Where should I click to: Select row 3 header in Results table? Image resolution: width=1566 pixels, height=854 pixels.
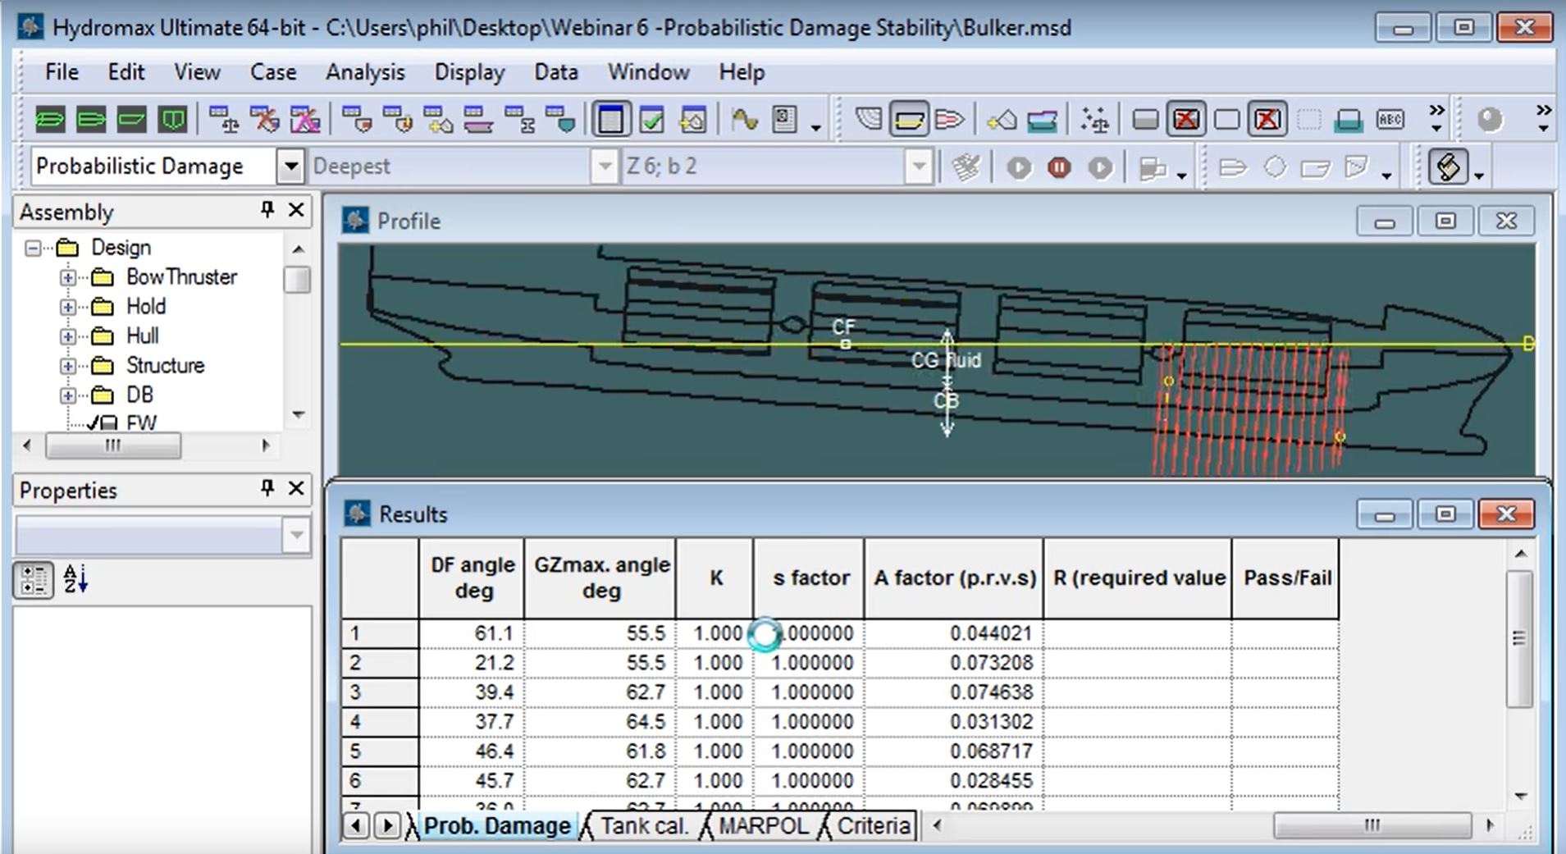379,692
